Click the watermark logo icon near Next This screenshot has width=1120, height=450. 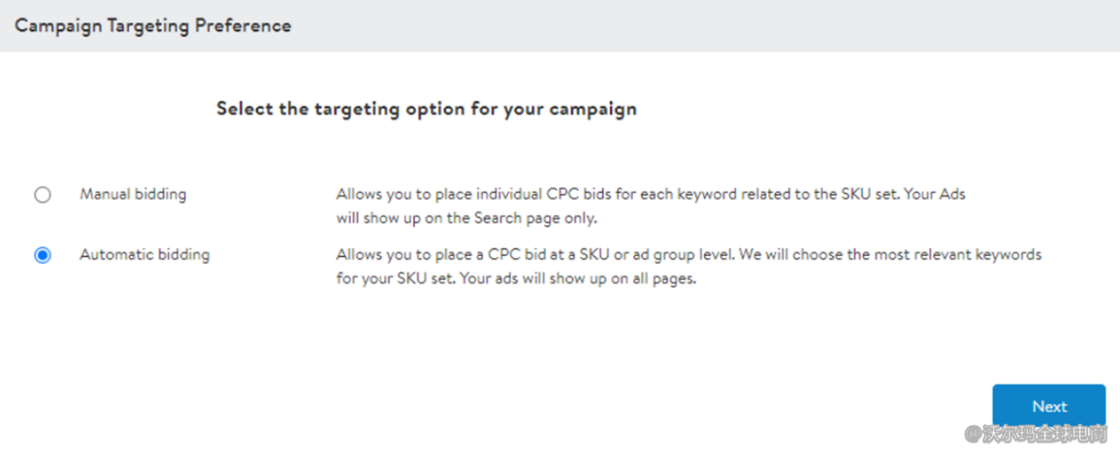pos(972,433)
